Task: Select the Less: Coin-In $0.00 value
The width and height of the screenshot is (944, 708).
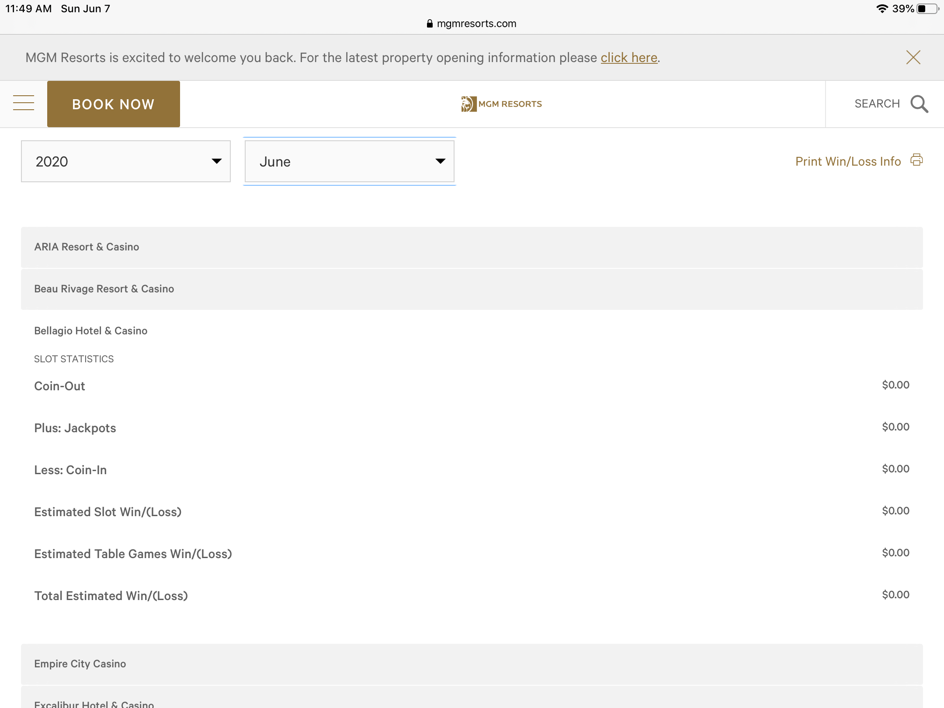Action: tap(895, 469)
